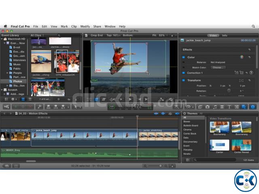Collapse the Macintosh HD disclosure triangle

[2, 39]
